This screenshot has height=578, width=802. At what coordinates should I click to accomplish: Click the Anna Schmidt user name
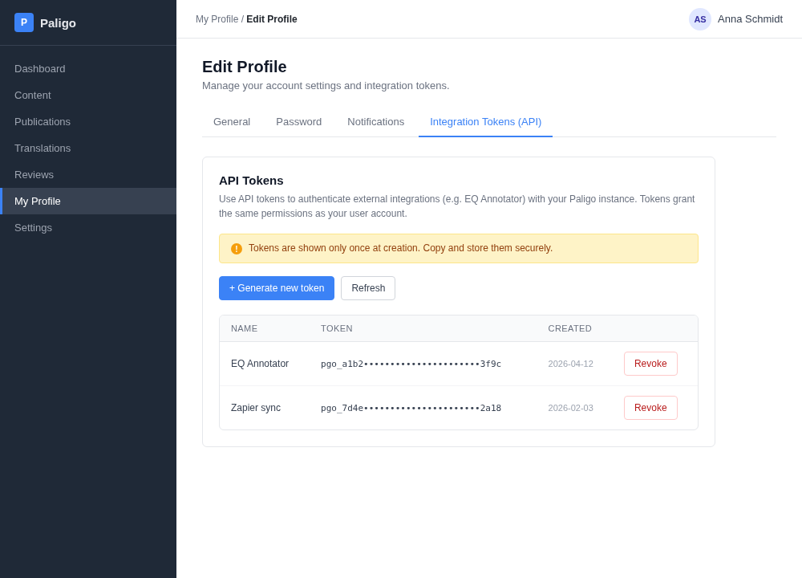click(750, 19)
